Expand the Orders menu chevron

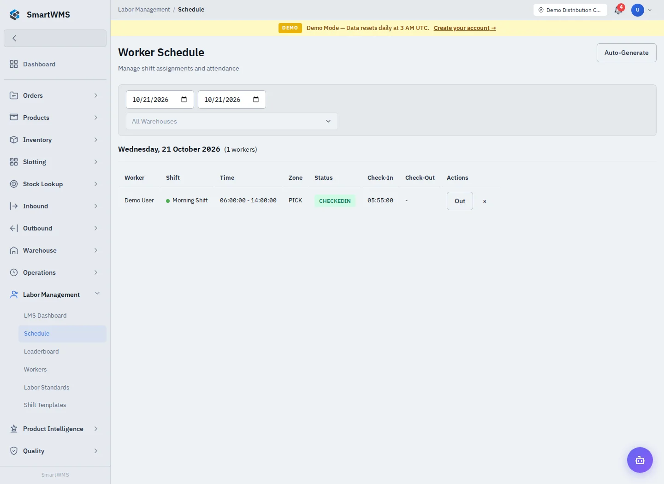pos(96,95)
